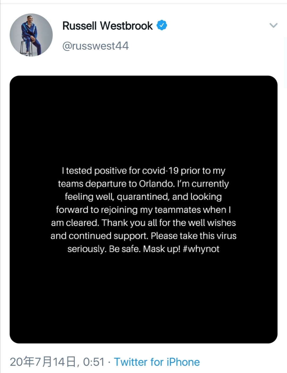Viewport: 287px width, 373px height.
Task: Click the dot separator before Twitter for iPhone
Action: 109,362
